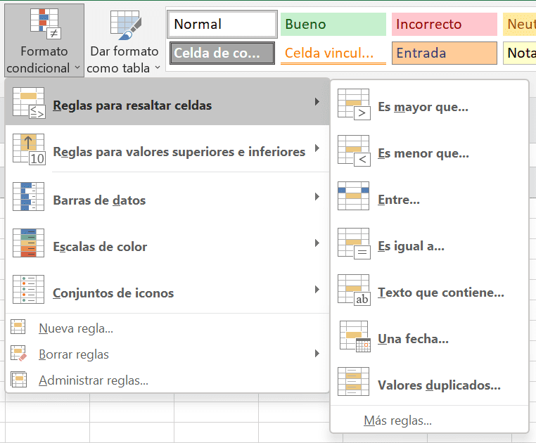This screenshot has width=536, height=443.
Task: Choose the 'Entre...' highlight rule icon
Action: pyautogui.click(x=353, y=200)
